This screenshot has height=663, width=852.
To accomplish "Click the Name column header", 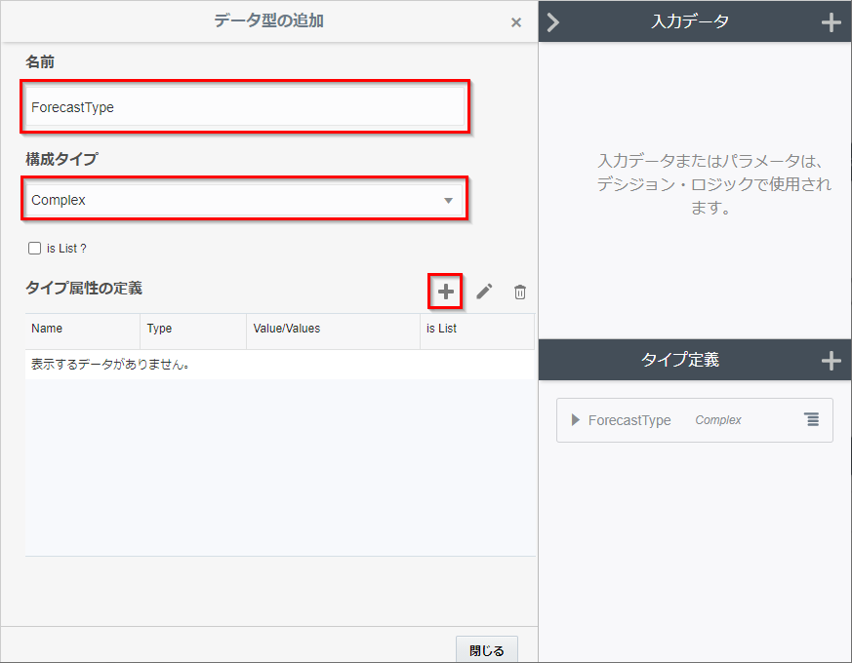I will click(x=47, y=329).
